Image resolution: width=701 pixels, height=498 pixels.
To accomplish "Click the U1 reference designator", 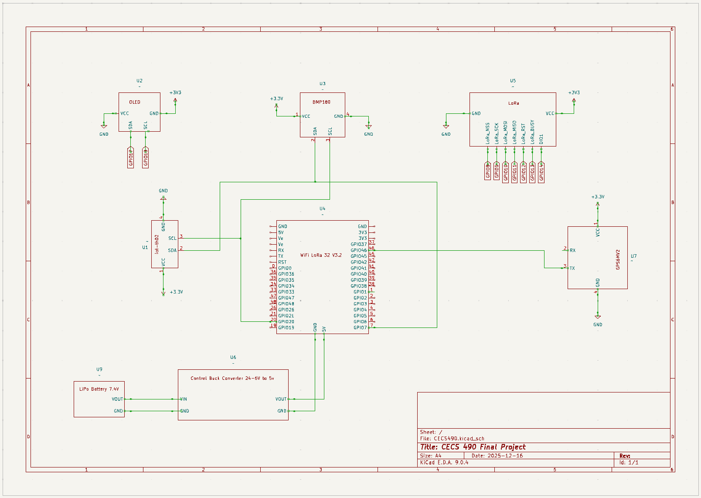I will coord(145,247).
